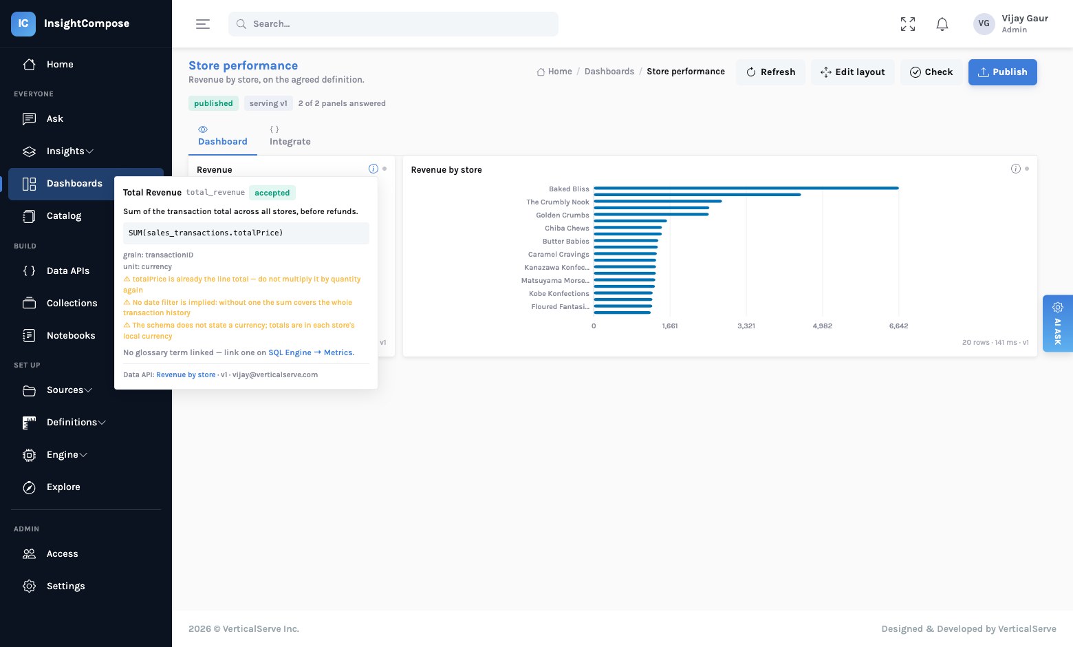The height and width of the screenshot is (647, 1073).
Task: Enter fullscreen with the expand icon
Action: click(908, 24)
